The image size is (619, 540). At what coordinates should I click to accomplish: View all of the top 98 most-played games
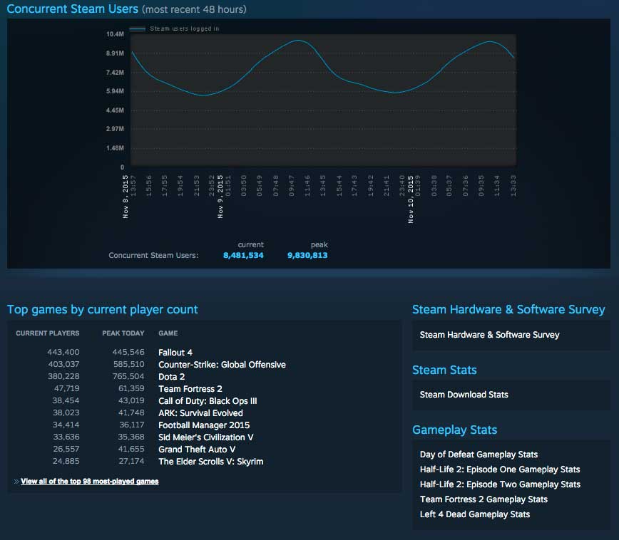[x=87, y=481]
